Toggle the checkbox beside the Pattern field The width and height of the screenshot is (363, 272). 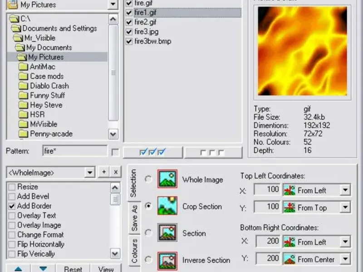pos(115,152)
